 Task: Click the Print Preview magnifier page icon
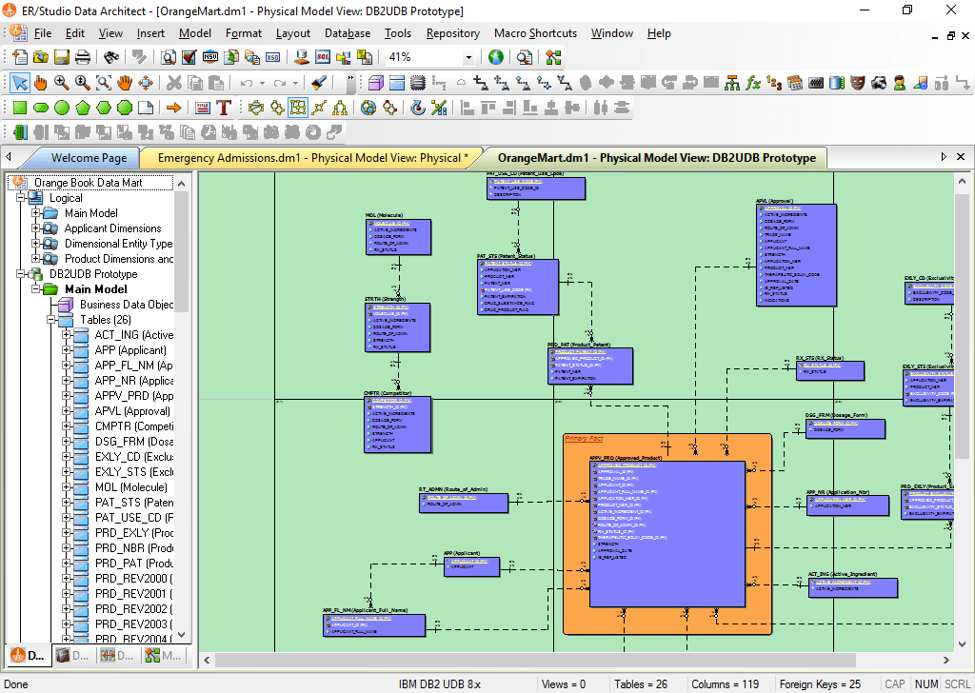(169, 57)
